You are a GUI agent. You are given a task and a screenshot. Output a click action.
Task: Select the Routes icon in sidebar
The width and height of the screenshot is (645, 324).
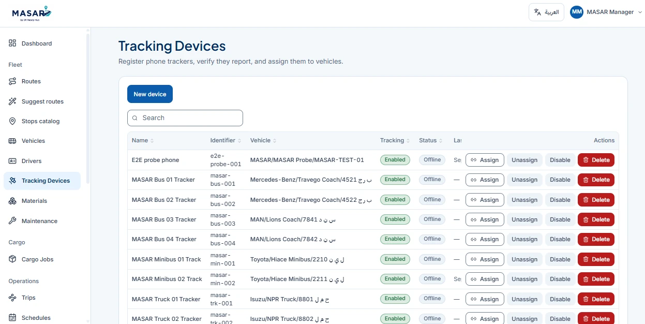(12, 81)
